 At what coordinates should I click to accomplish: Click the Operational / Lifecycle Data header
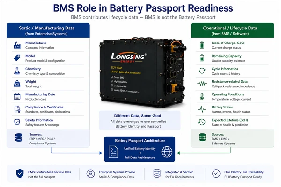[232, 30]
